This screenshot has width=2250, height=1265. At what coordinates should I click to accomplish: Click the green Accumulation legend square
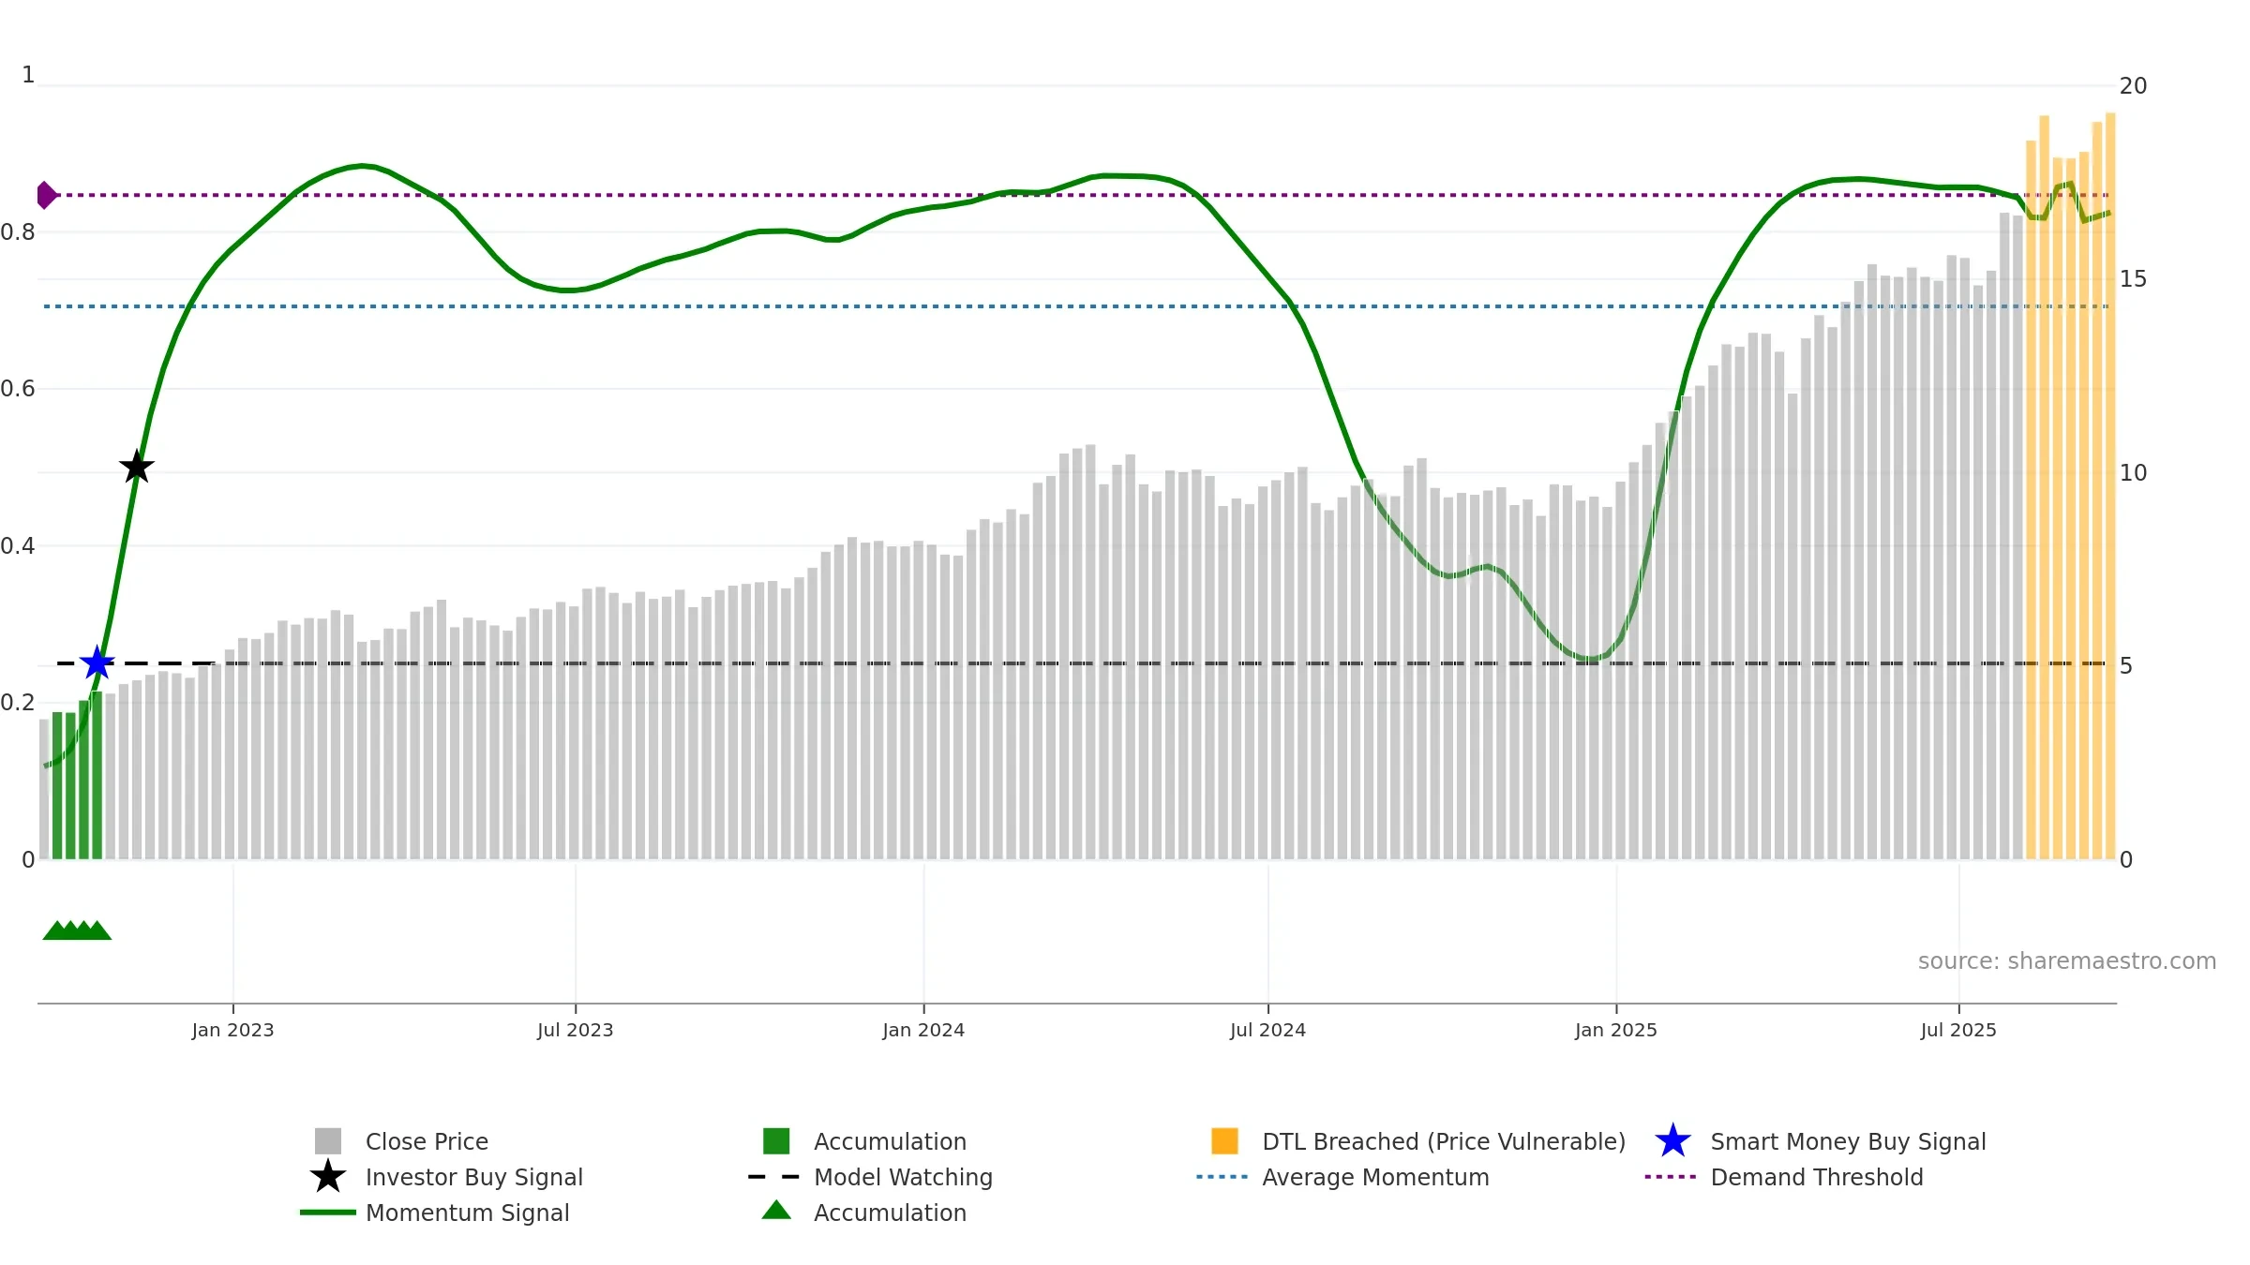(x=776, y=1141)
